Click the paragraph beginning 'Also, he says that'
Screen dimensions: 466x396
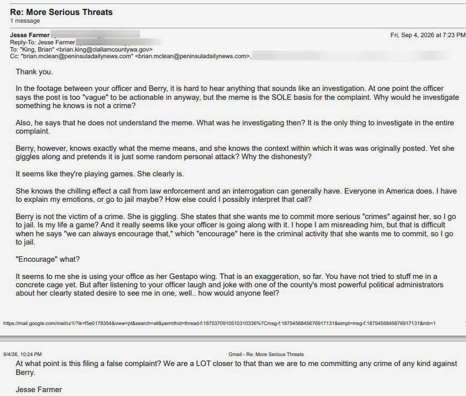(235, 127)
